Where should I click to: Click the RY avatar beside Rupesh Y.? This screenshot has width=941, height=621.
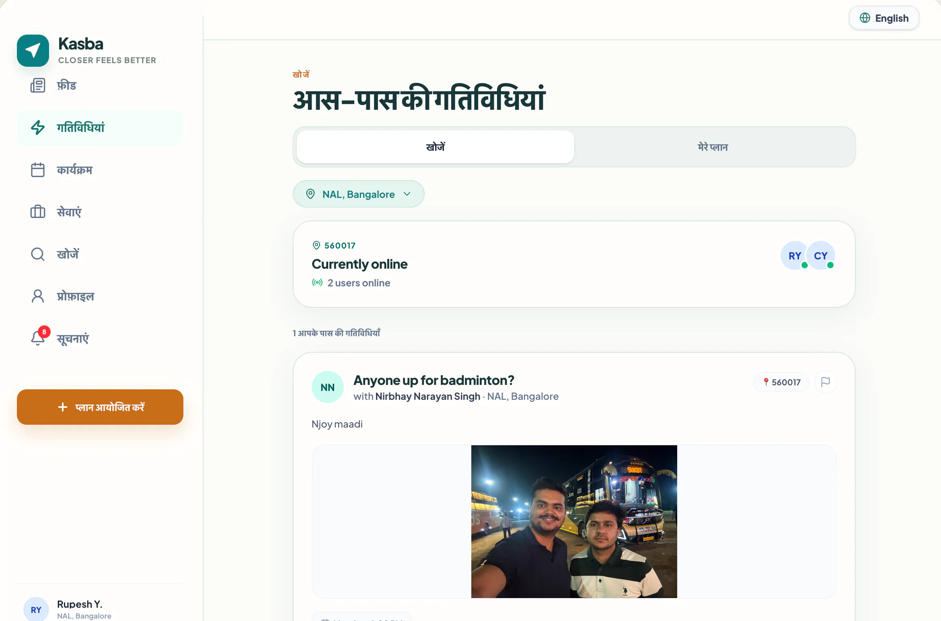pyautogui.click(x=36, y=609)
